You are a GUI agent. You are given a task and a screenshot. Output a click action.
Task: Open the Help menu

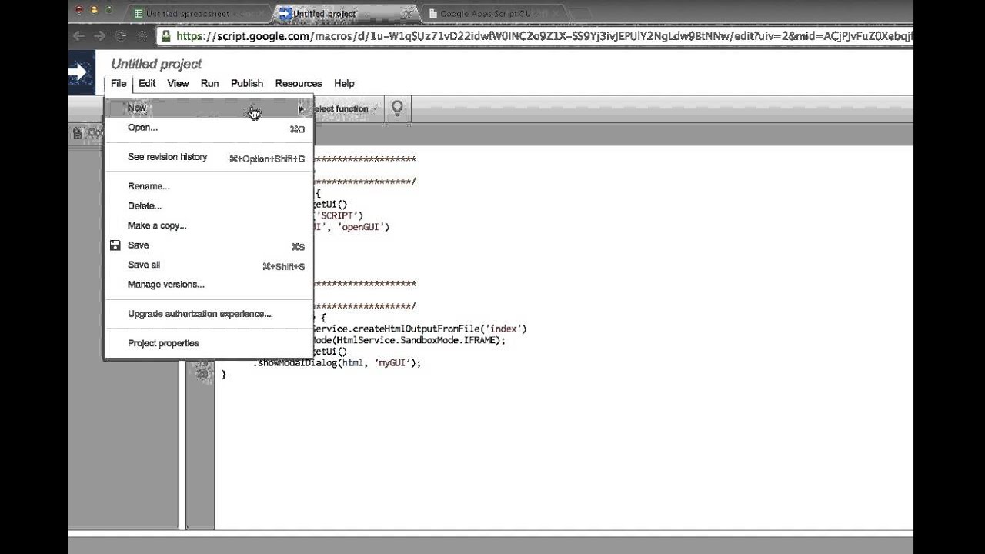coord(344,83)
